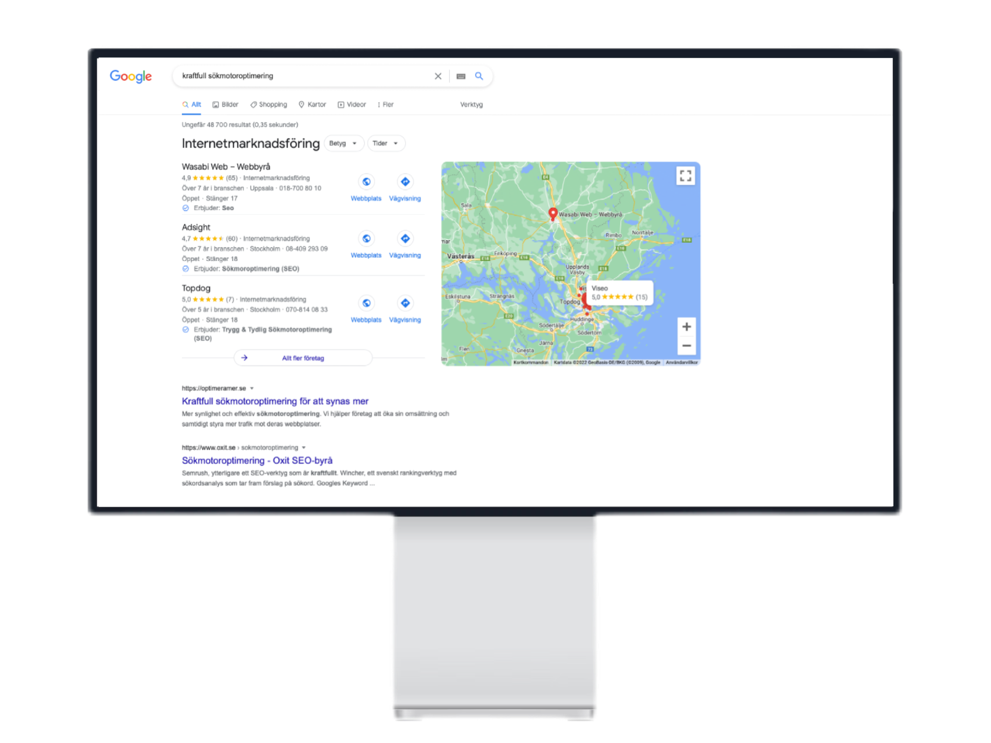Switch to the Videor tab
Screen dimensions: 991x743
coord(352,105)
